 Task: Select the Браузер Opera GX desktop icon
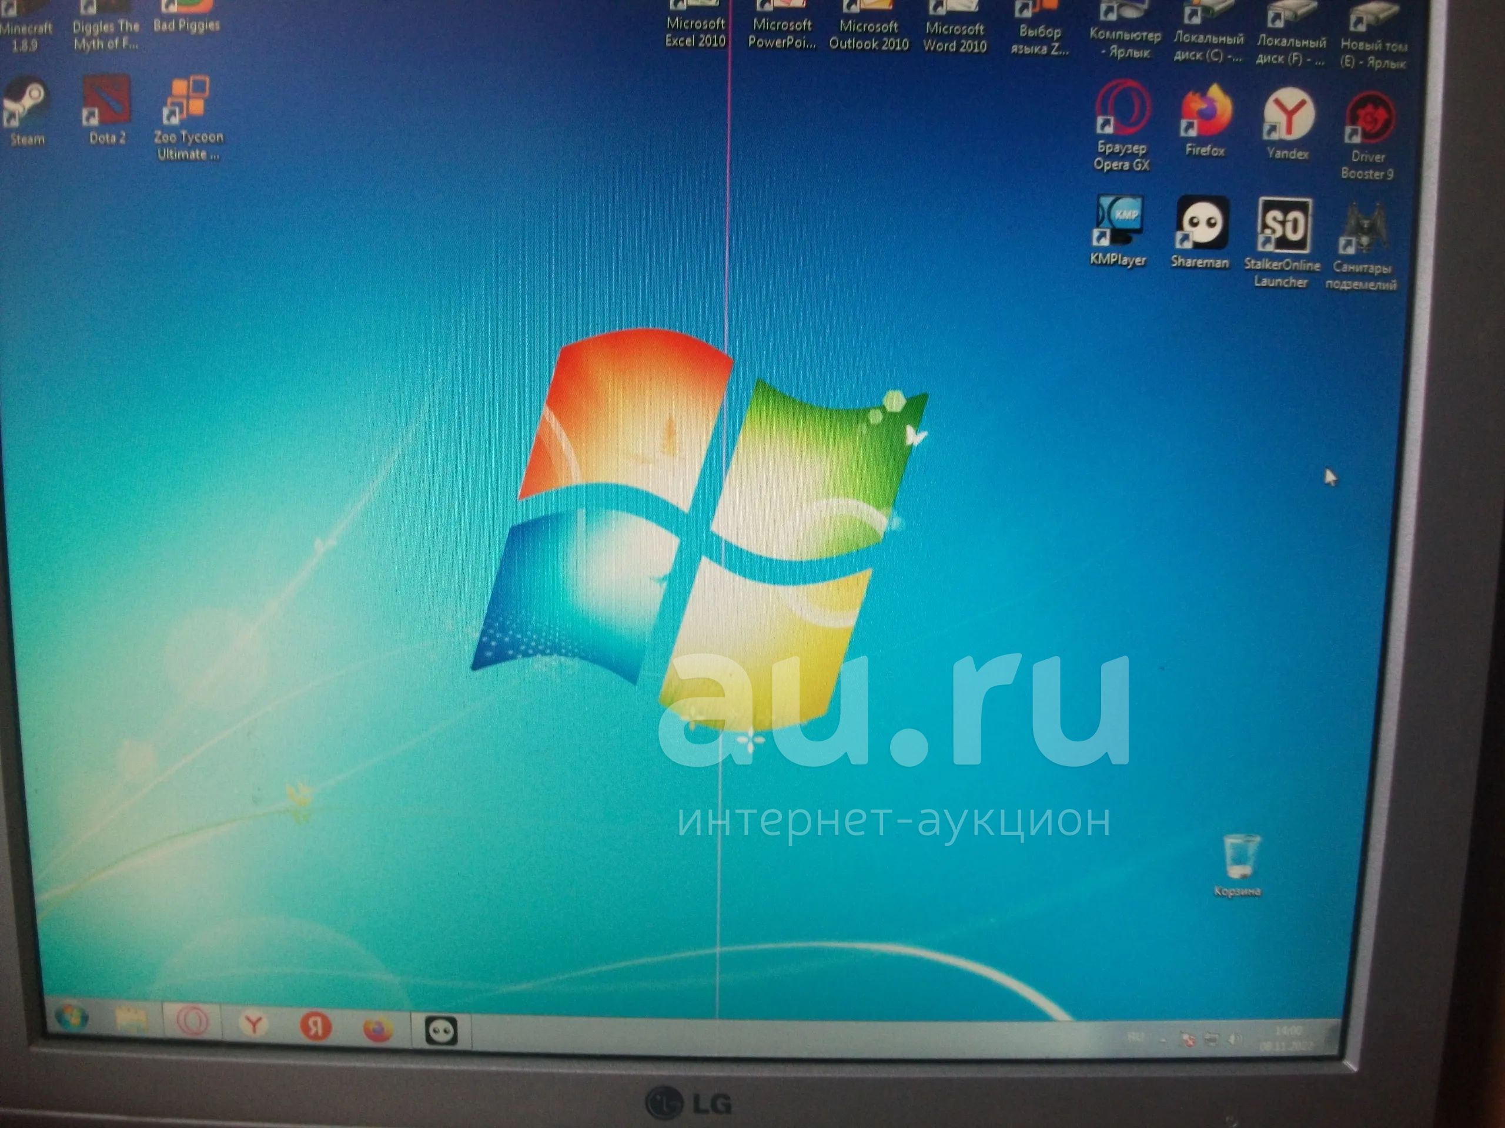click(1122, 126)
